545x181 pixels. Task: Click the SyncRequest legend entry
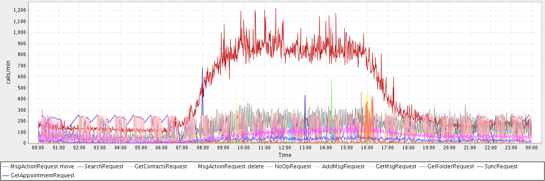(x=499, y=167)
